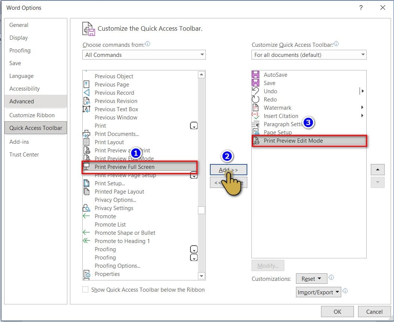Click the AutoSave icon in toolbar list

pos(256,75)
